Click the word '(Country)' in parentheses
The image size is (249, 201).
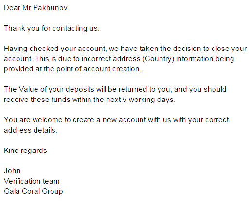pyautogui.click(x=159, y=59)
